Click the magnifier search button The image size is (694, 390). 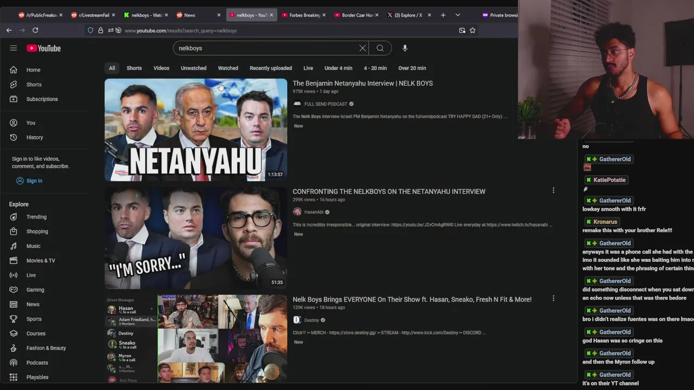click(x=380, y=48)
